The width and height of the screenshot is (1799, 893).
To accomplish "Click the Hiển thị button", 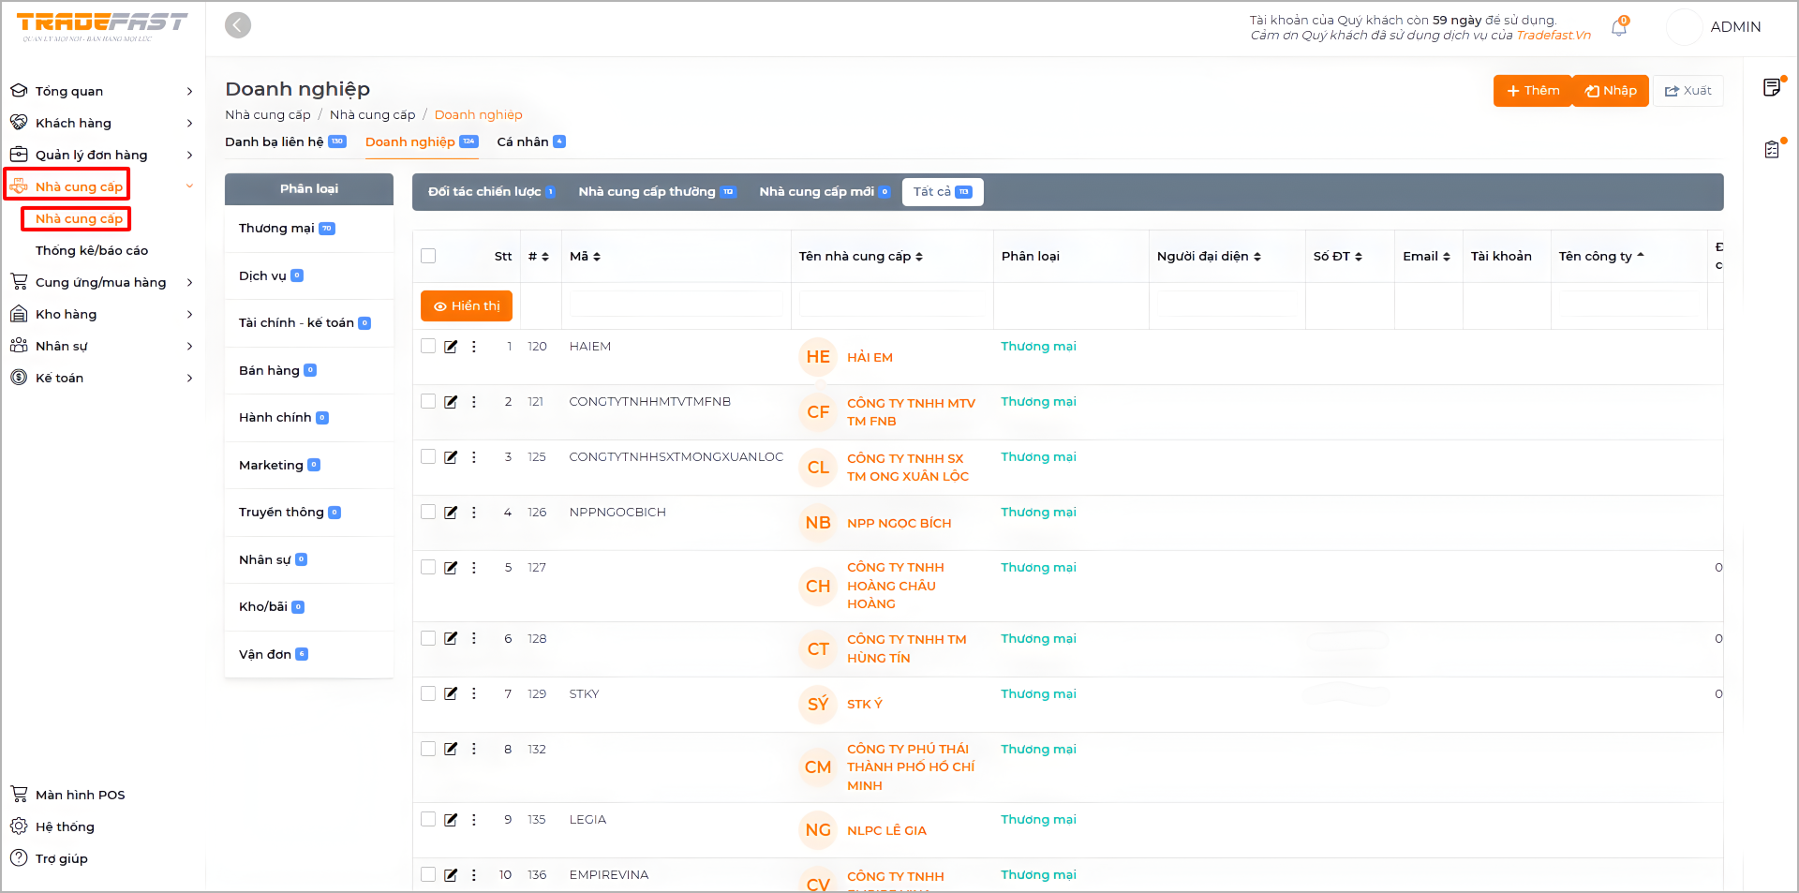I will pyautogui.click(x=467, y=306).
